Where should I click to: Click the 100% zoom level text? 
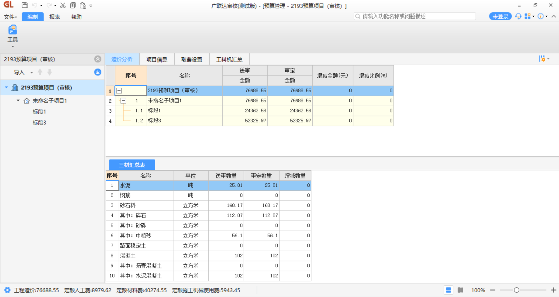[478, 290]
